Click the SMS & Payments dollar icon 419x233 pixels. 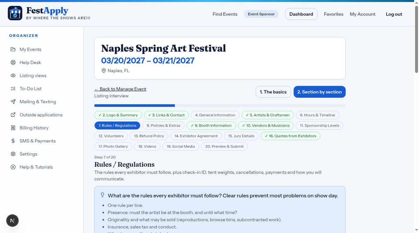(13, 141)
